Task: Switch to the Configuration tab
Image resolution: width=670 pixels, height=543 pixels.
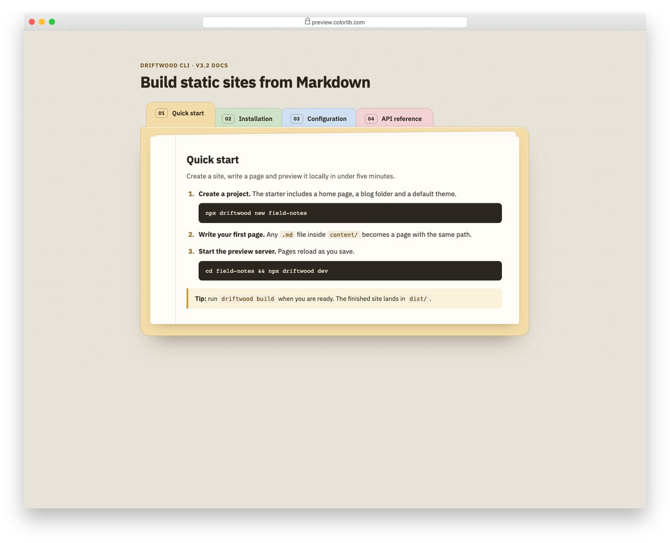Action: [x=319, y=118]
